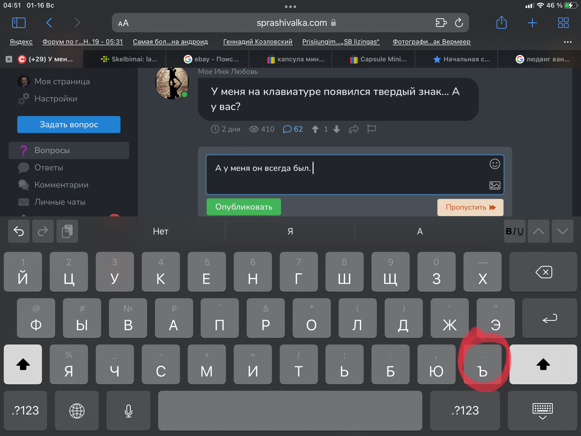Open the bookmarks bar overflow menu

click(x=568, y=42)
